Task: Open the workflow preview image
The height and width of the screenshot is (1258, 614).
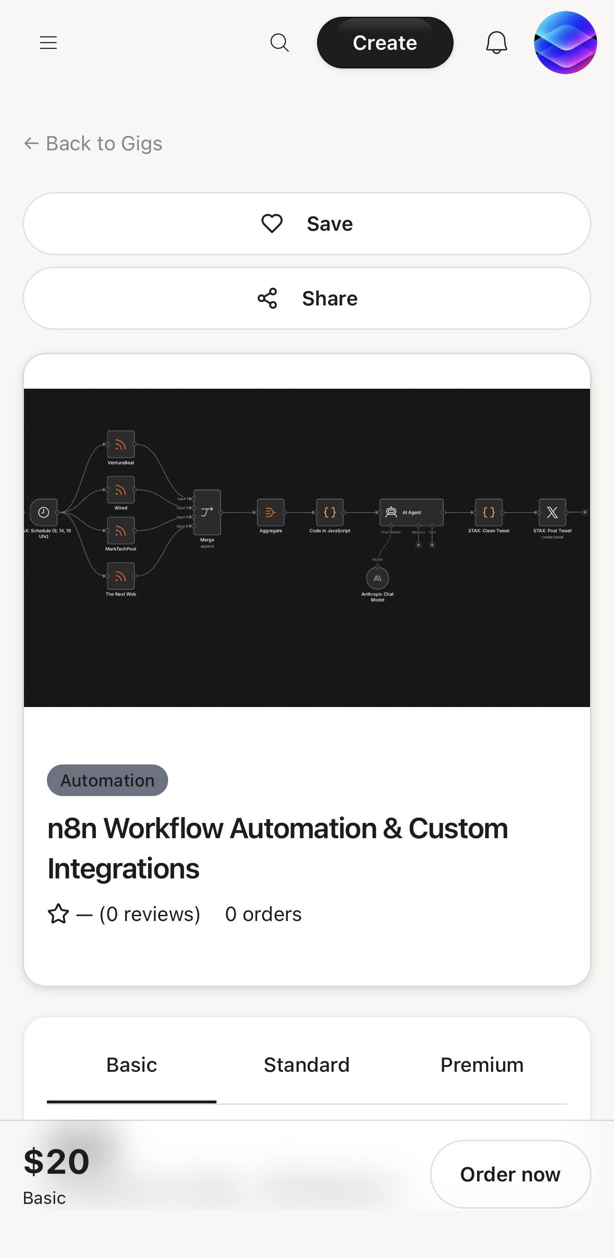Action: point(307,548)
